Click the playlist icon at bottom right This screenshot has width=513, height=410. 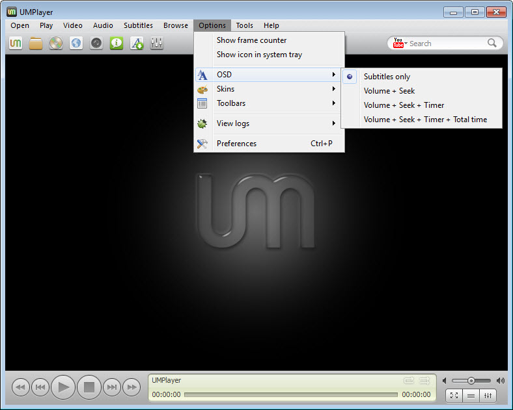[471, 395]
